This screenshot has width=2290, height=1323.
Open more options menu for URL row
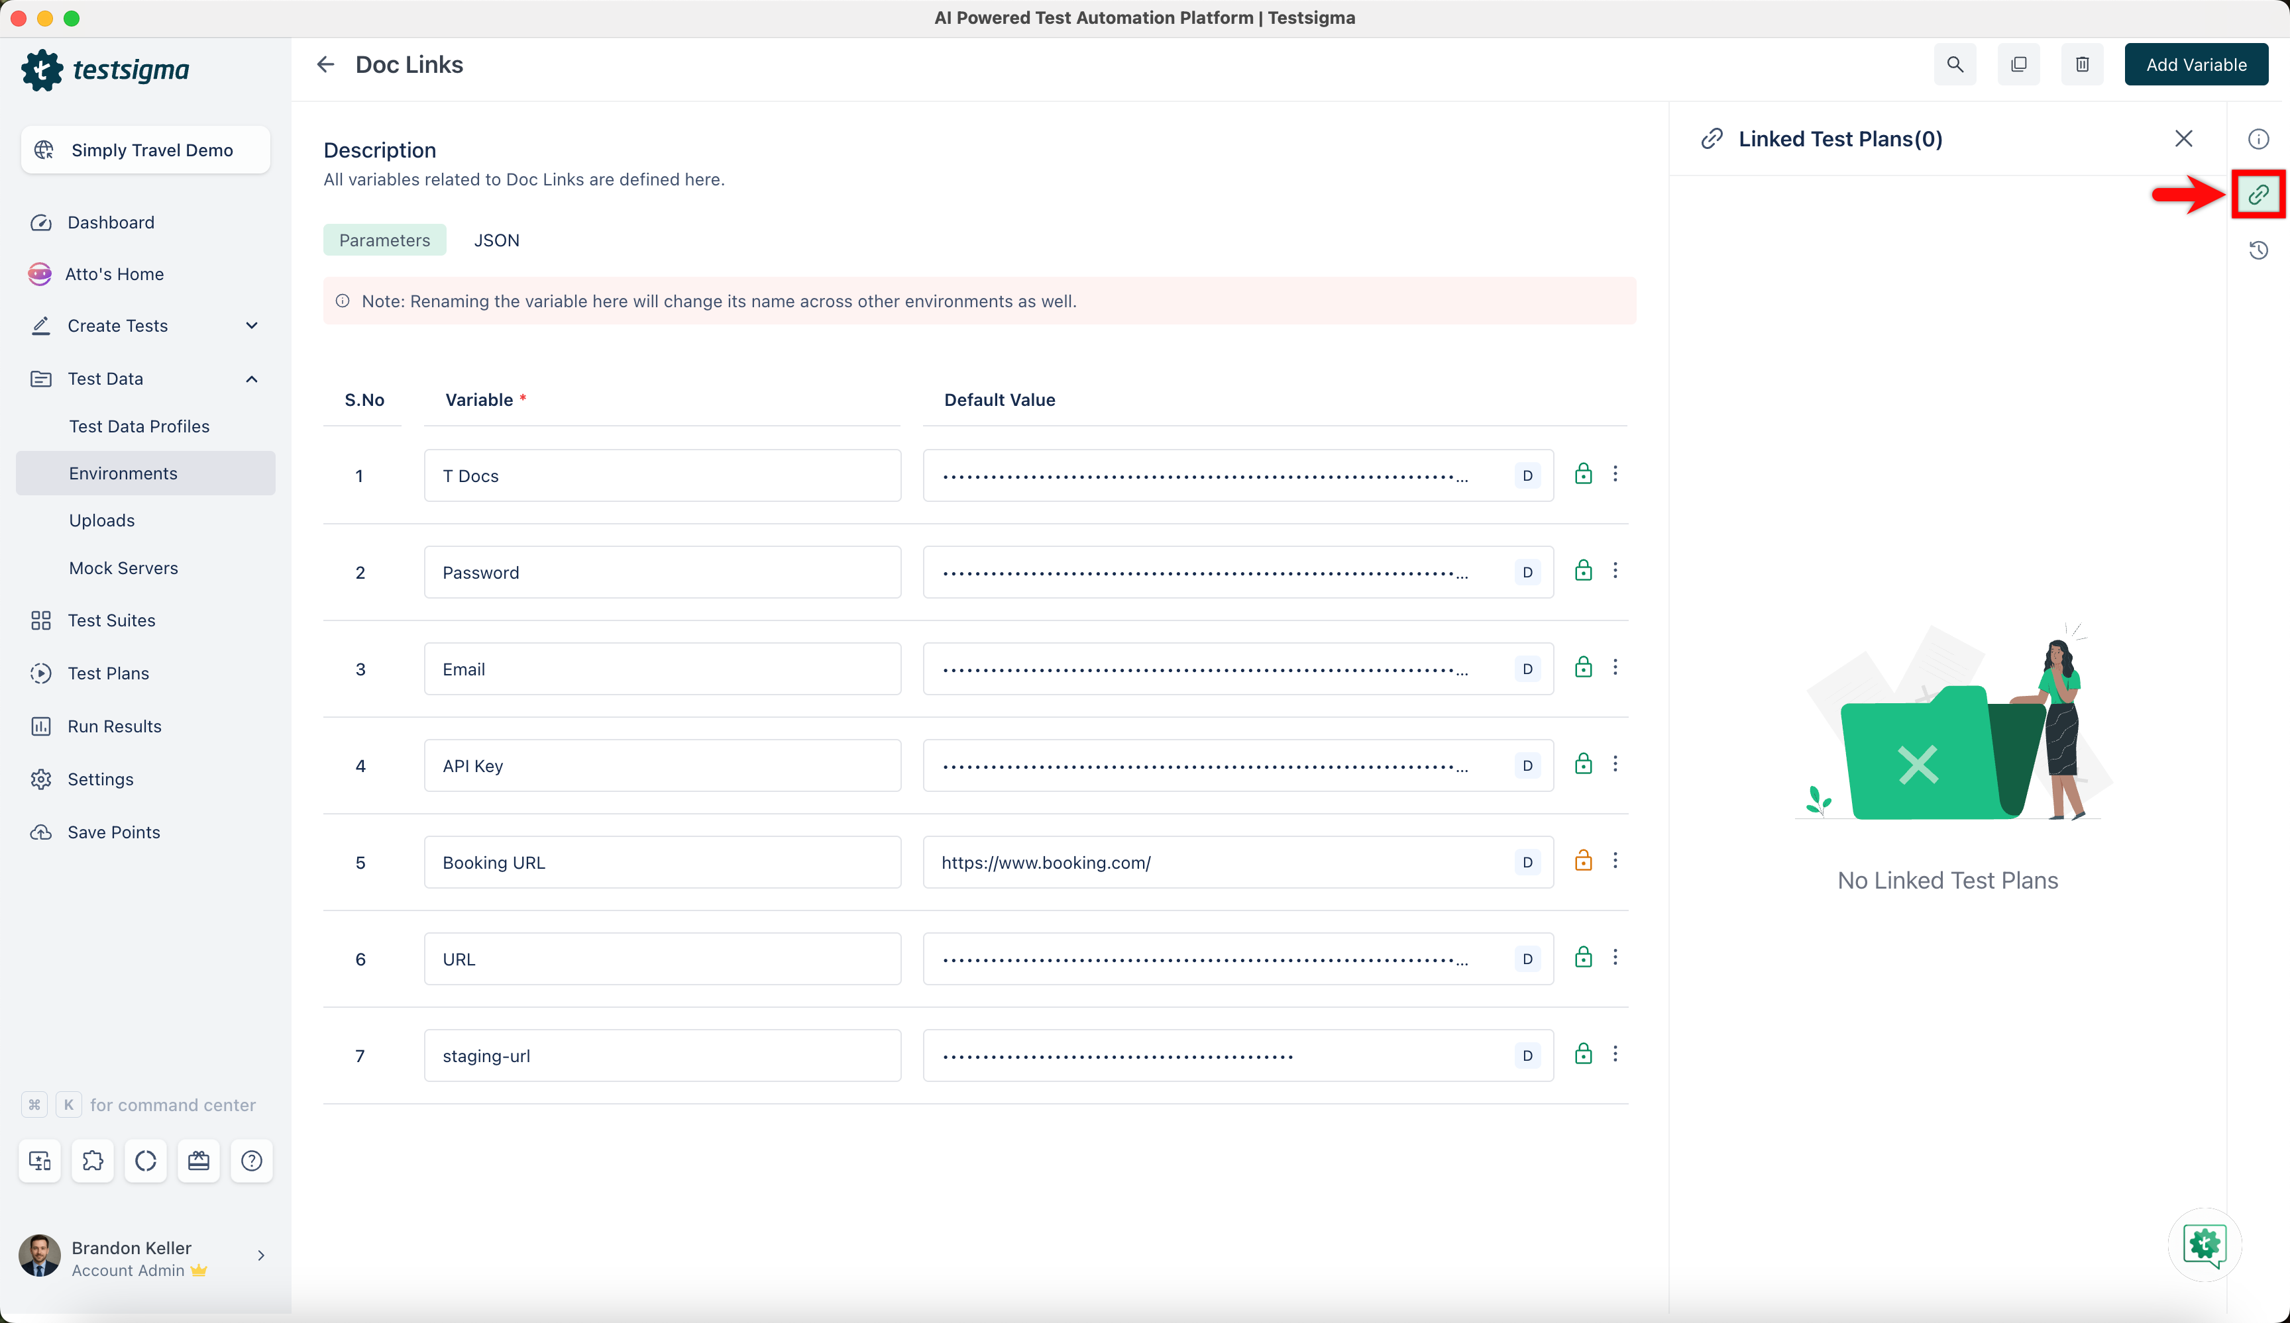click(x=1615, y=957)
